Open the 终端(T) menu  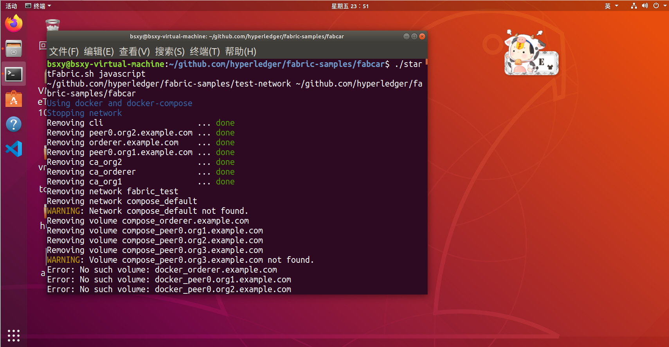tap(205, 52)
